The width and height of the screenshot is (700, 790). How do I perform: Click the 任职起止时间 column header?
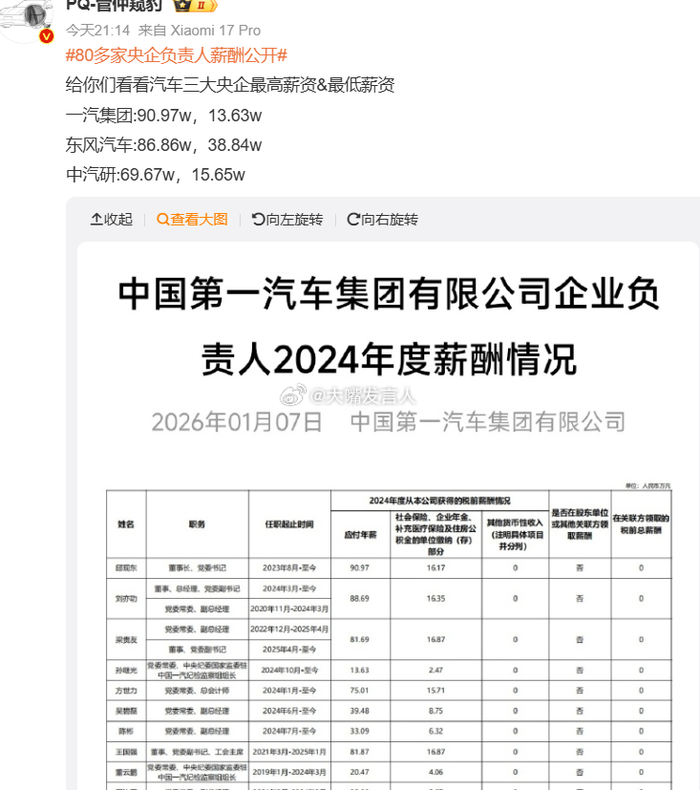[289, 524]
